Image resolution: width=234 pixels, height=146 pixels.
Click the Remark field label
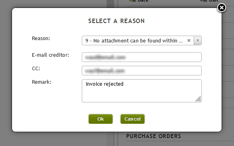coord(42,82)
